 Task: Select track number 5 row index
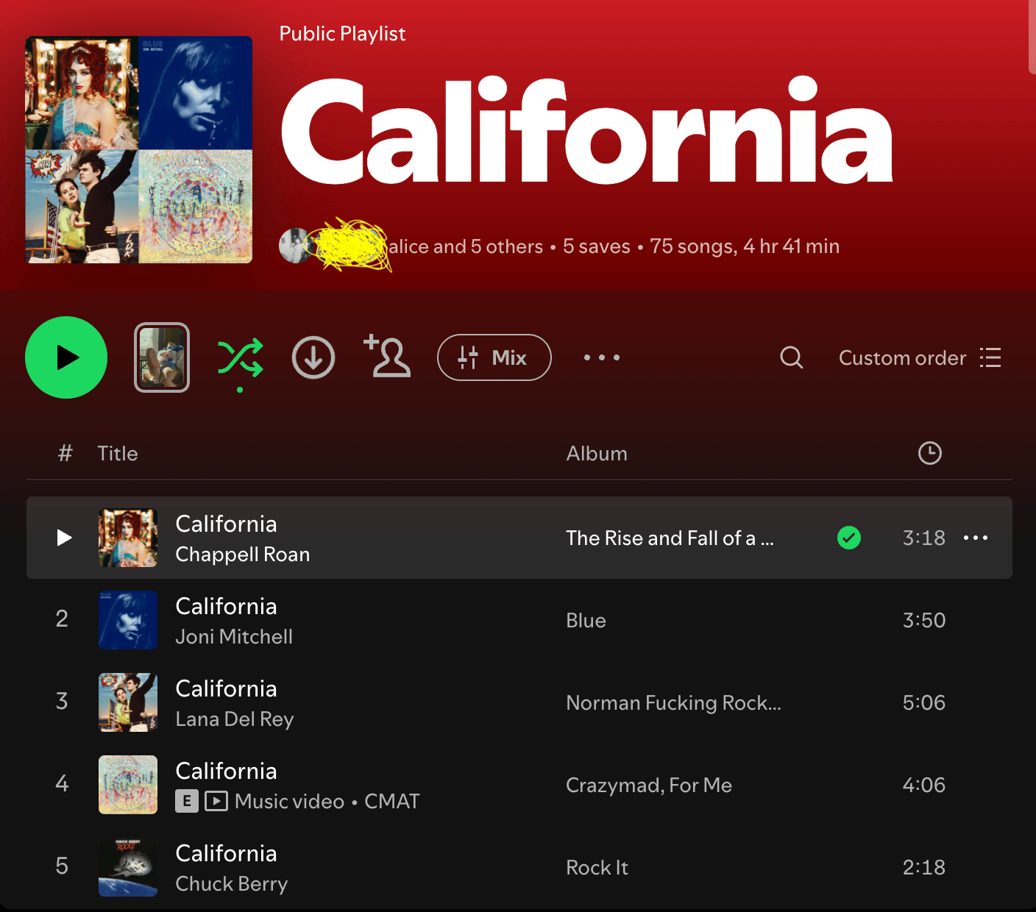pyautogui.click(x=62, y=866)
